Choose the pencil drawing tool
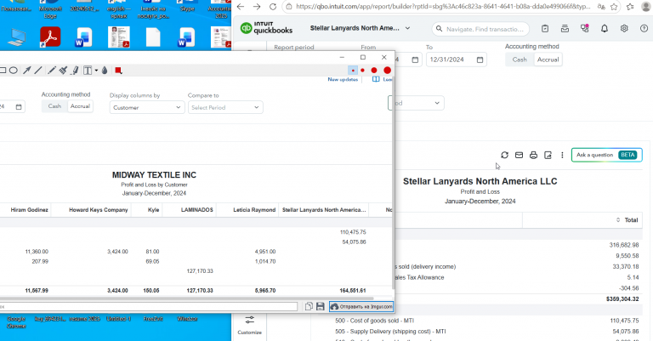 point(51,71)
